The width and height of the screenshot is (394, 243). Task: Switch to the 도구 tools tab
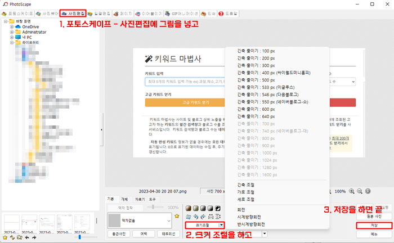153,199
